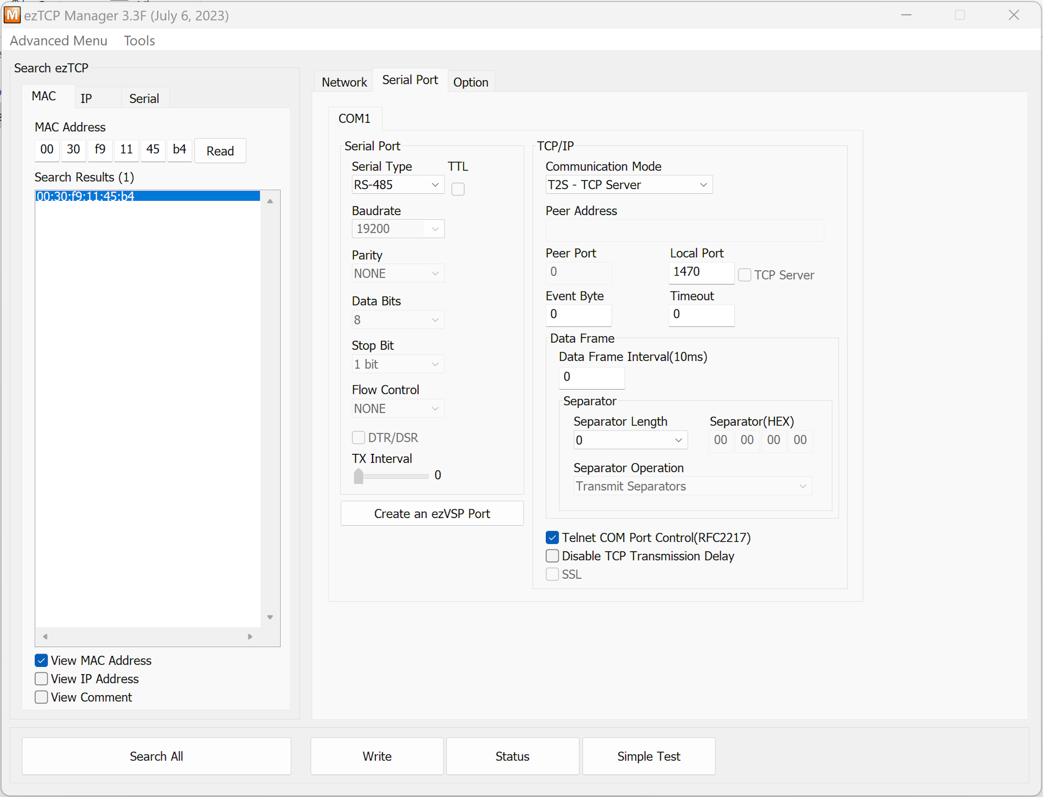1043x797 pixels.
Task: Open the Tools menu
Action: pyautogui.click(x=139, y=40)
